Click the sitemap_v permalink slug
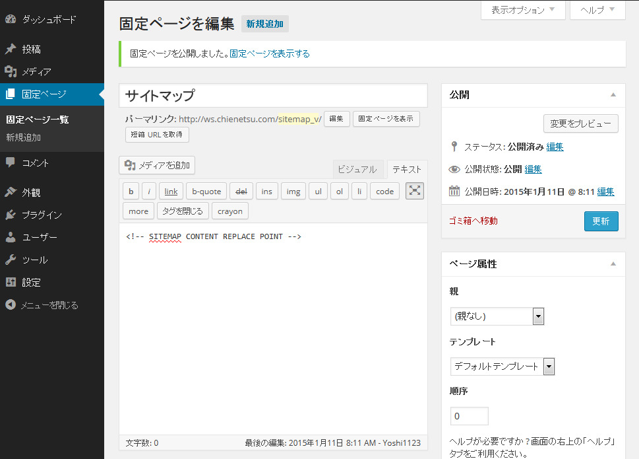Viewport: 639px width, 459px height. coord(298,119)
